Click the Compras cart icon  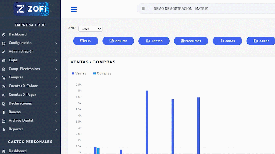[3, 78]
